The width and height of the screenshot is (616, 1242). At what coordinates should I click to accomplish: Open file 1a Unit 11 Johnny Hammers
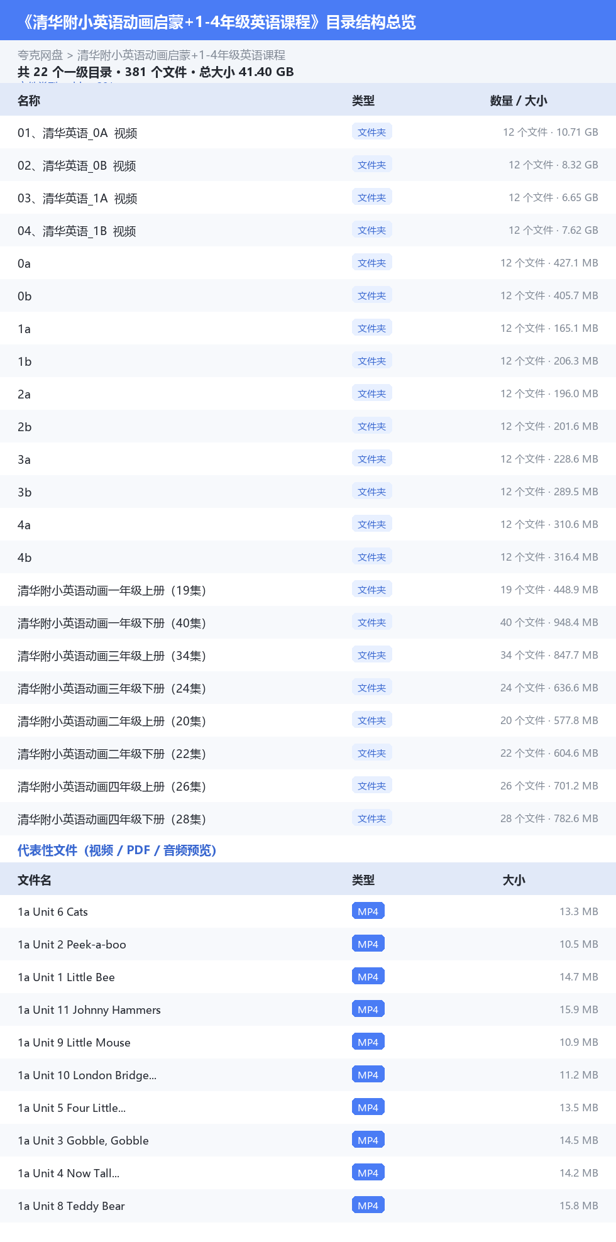coord(89,1009)
